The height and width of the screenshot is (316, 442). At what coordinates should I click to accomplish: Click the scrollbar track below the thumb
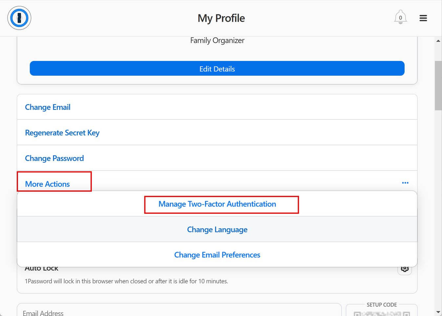pos(438,210)
